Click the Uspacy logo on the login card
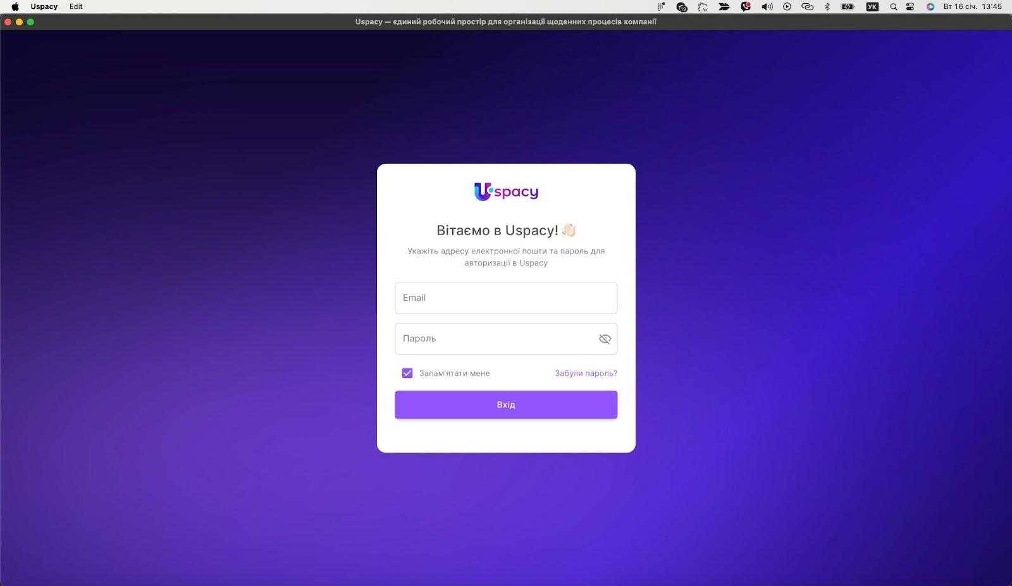The width and height of the screenshot is (1012, 586). (x=506, y=192)
